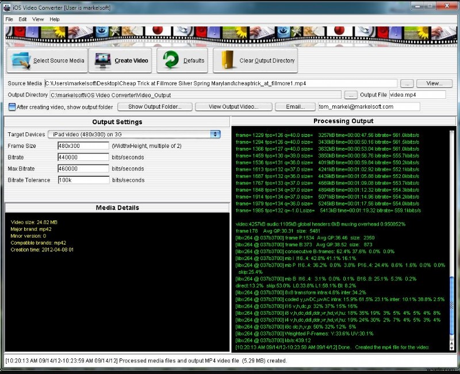This screenshot has width=460, height=374.
Task: Click the Output File name field
Action: click(x=417, y=95)
